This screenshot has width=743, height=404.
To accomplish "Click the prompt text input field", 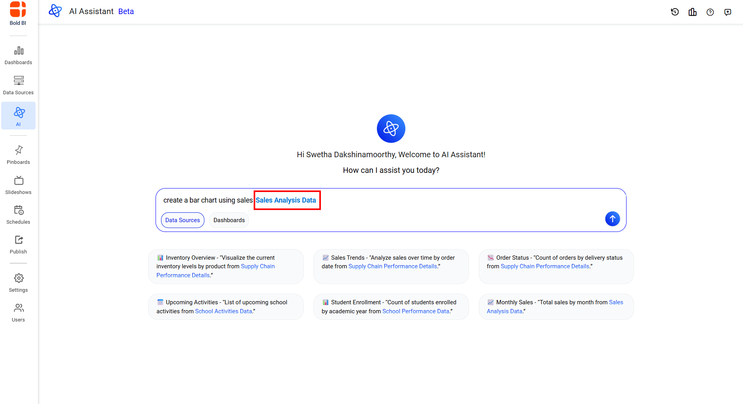I will pyautogui.click(x=430, y=200).
